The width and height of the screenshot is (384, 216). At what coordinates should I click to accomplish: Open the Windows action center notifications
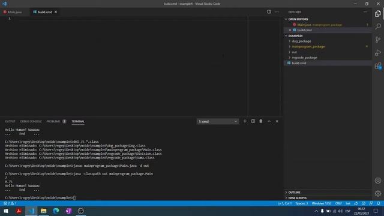coord(376,211)
